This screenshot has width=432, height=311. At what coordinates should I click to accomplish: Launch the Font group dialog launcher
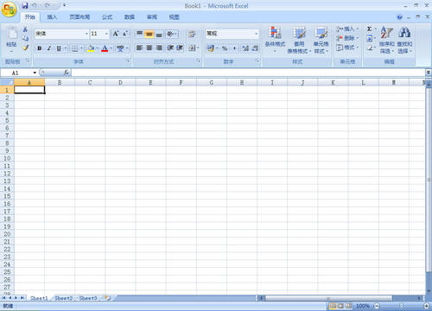click(128, 60)
